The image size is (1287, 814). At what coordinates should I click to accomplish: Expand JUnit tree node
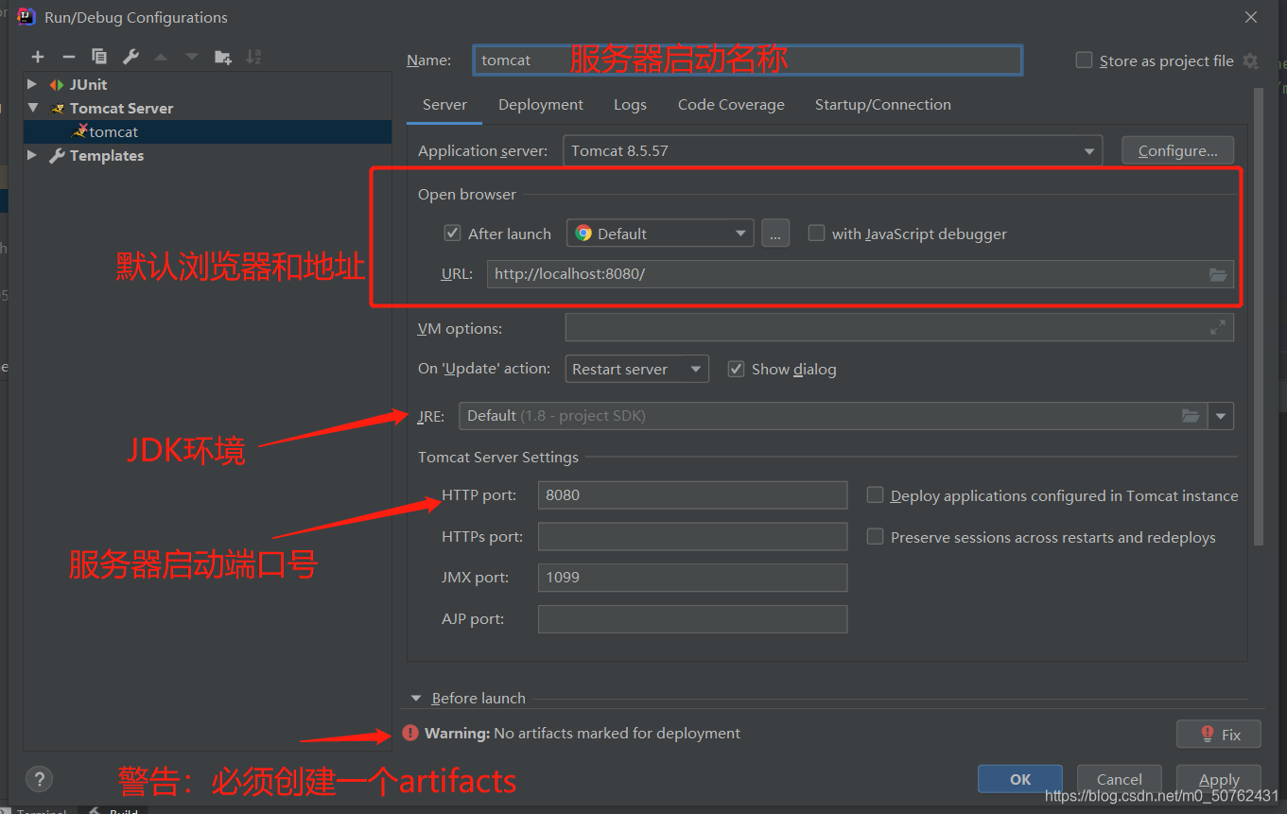pyautogui.click(x=32, y=84)
